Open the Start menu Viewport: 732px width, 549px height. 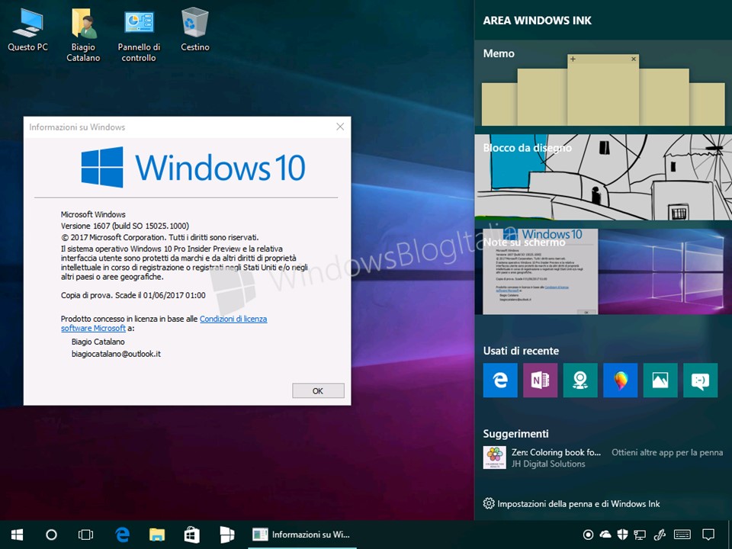(18, 535)
